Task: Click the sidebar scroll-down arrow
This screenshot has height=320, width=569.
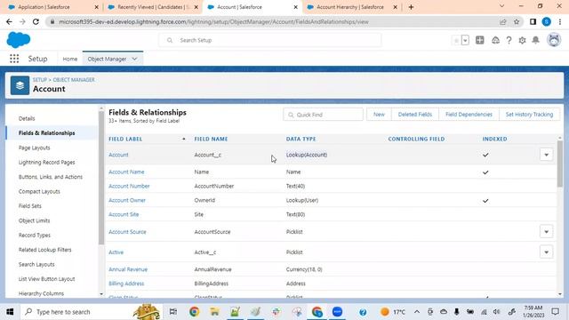Action: click(x=101, y=294)
